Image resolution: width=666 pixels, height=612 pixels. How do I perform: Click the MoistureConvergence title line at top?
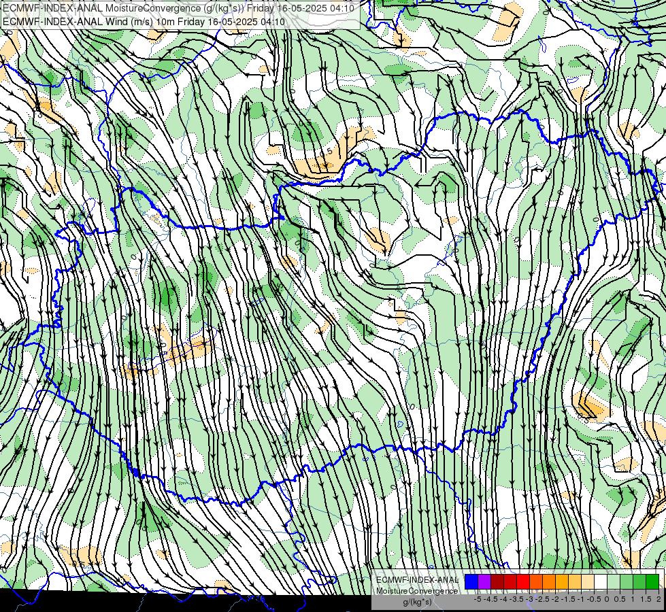(x=178, y=8)
